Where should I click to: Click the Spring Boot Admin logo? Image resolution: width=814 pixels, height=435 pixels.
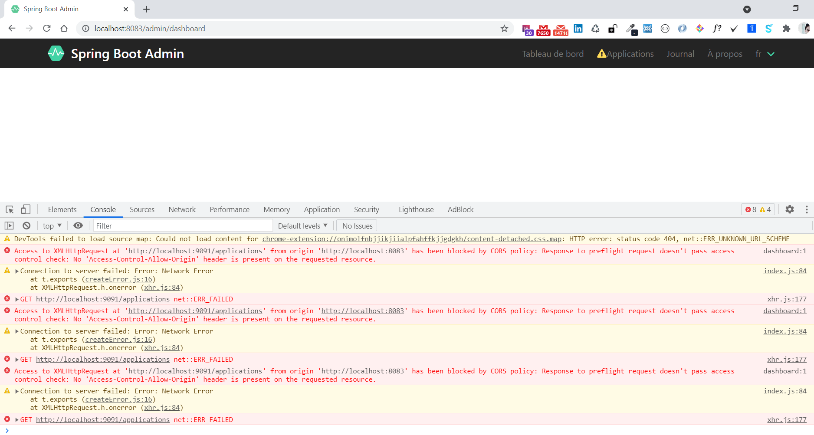[x=56, y=53]
